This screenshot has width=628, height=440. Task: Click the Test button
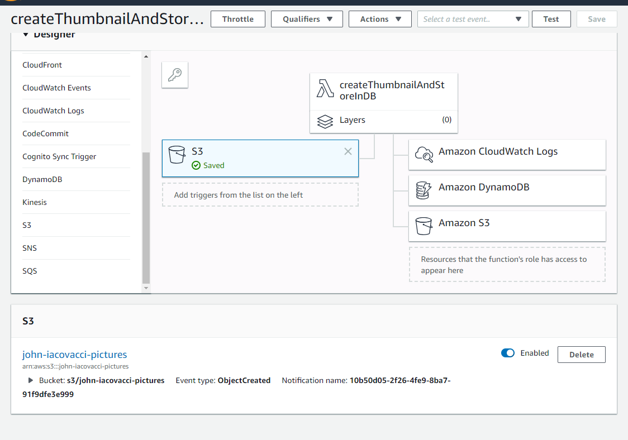[x=551, y=19]
